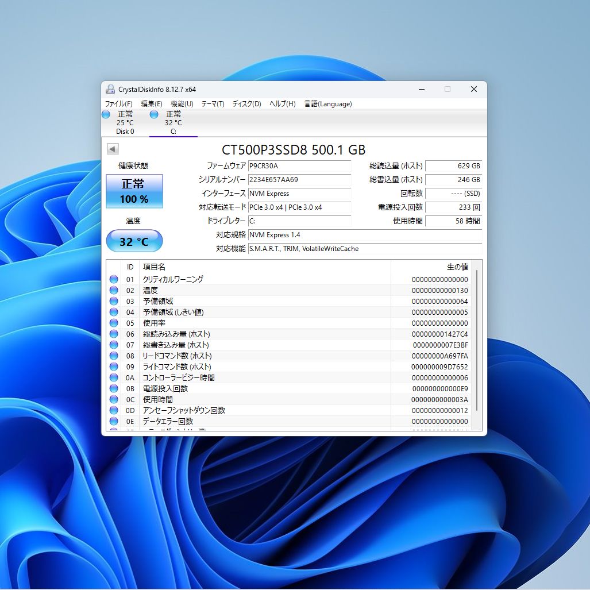
Task: Click the 正常 100 % health status button
Action: point(134,191)
